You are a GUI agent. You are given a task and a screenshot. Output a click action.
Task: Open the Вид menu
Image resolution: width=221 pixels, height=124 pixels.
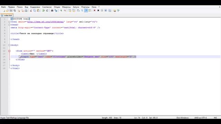26,7
